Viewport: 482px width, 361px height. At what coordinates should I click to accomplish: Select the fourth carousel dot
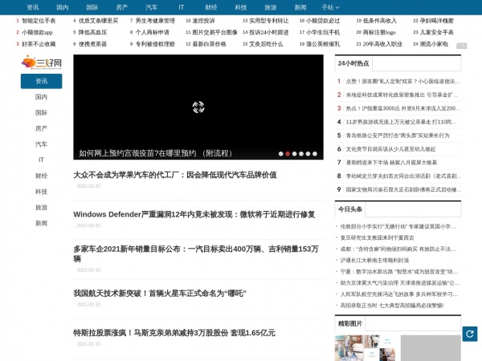(301, 154)
